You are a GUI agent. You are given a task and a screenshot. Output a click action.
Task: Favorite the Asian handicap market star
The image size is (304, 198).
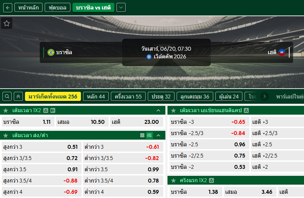173,110
